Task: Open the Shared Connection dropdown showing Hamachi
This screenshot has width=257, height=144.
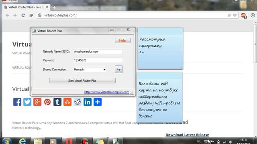Action: (90, 70)
